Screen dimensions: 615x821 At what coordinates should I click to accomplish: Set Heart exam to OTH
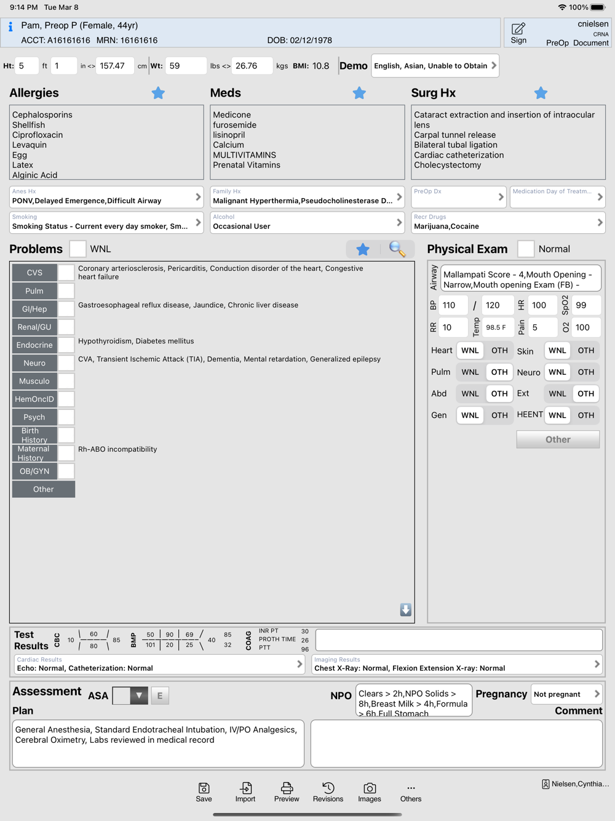(499, 350)
